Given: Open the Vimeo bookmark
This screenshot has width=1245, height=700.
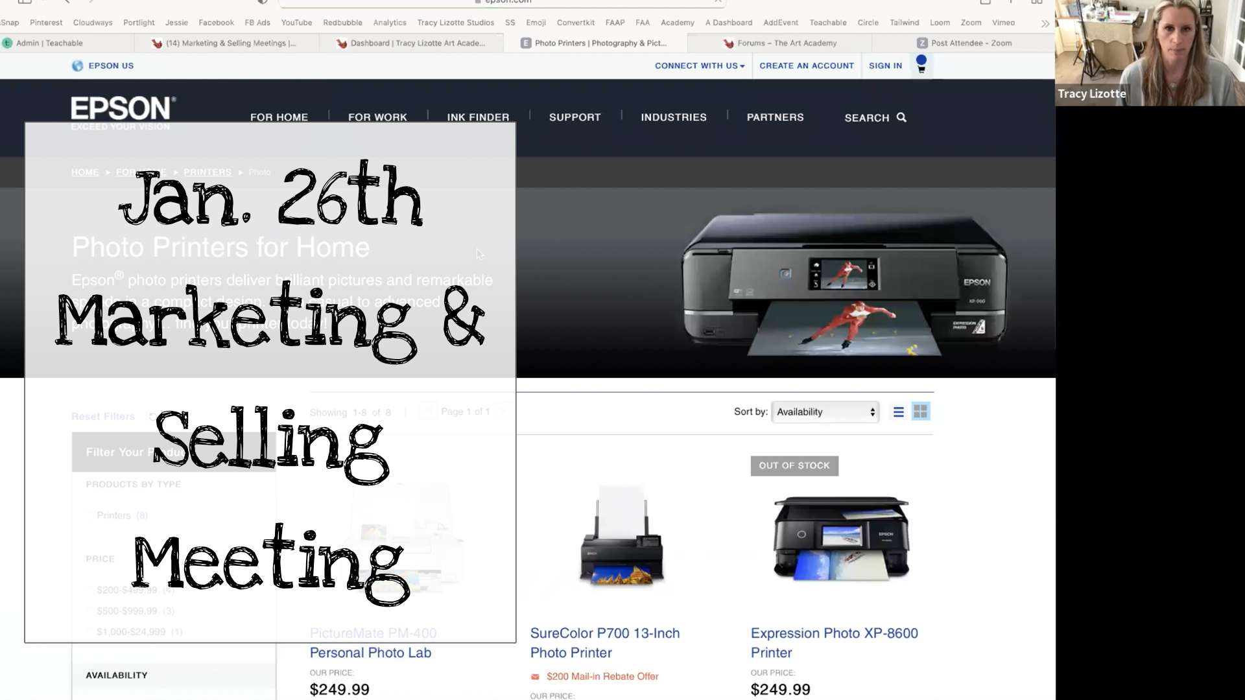Looking at the screenshot, I should pyautogui.click(x=1003, y=23).
